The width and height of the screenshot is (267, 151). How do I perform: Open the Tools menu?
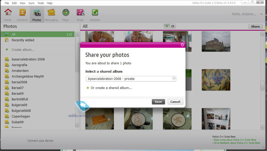[41, 3]
